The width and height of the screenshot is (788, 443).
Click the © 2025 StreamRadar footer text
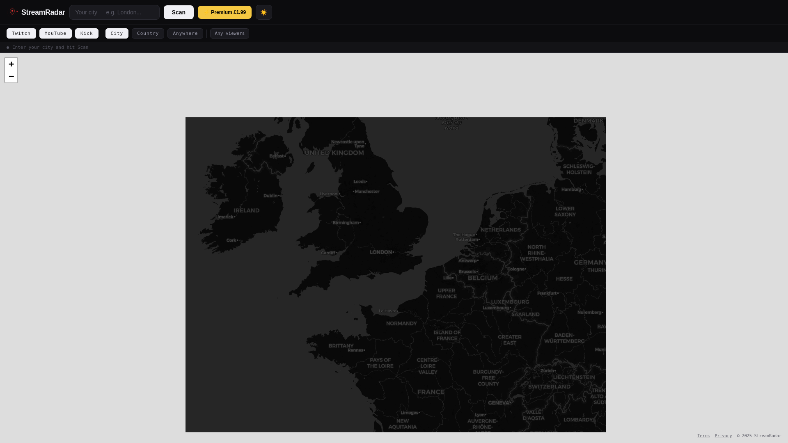click(759, 436)
